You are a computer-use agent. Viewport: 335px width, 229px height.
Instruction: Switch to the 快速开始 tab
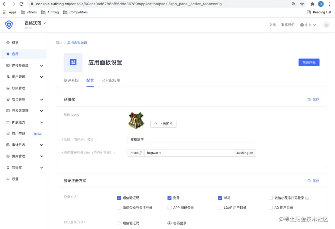[x=71, y=80]
